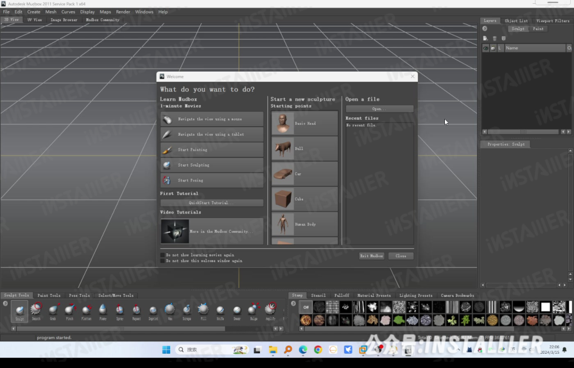Select the Bulge sculpt tool
The image size is (574, 368).
(254, 311)
